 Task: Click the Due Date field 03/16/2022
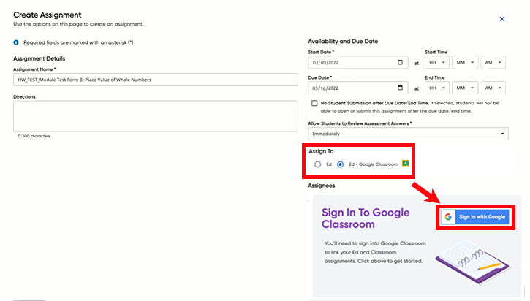(358, 88)
